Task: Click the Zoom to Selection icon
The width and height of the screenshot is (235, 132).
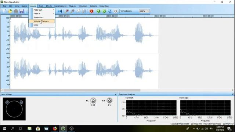Action: [78, 11]
